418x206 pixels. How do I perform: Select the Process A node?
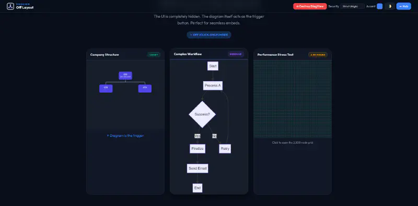coord(213,85)
